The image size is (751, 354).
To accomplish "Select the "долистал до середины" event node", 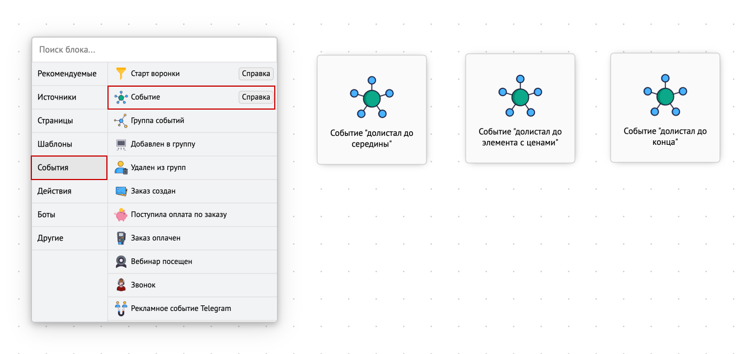I will [x=372, y=110].
